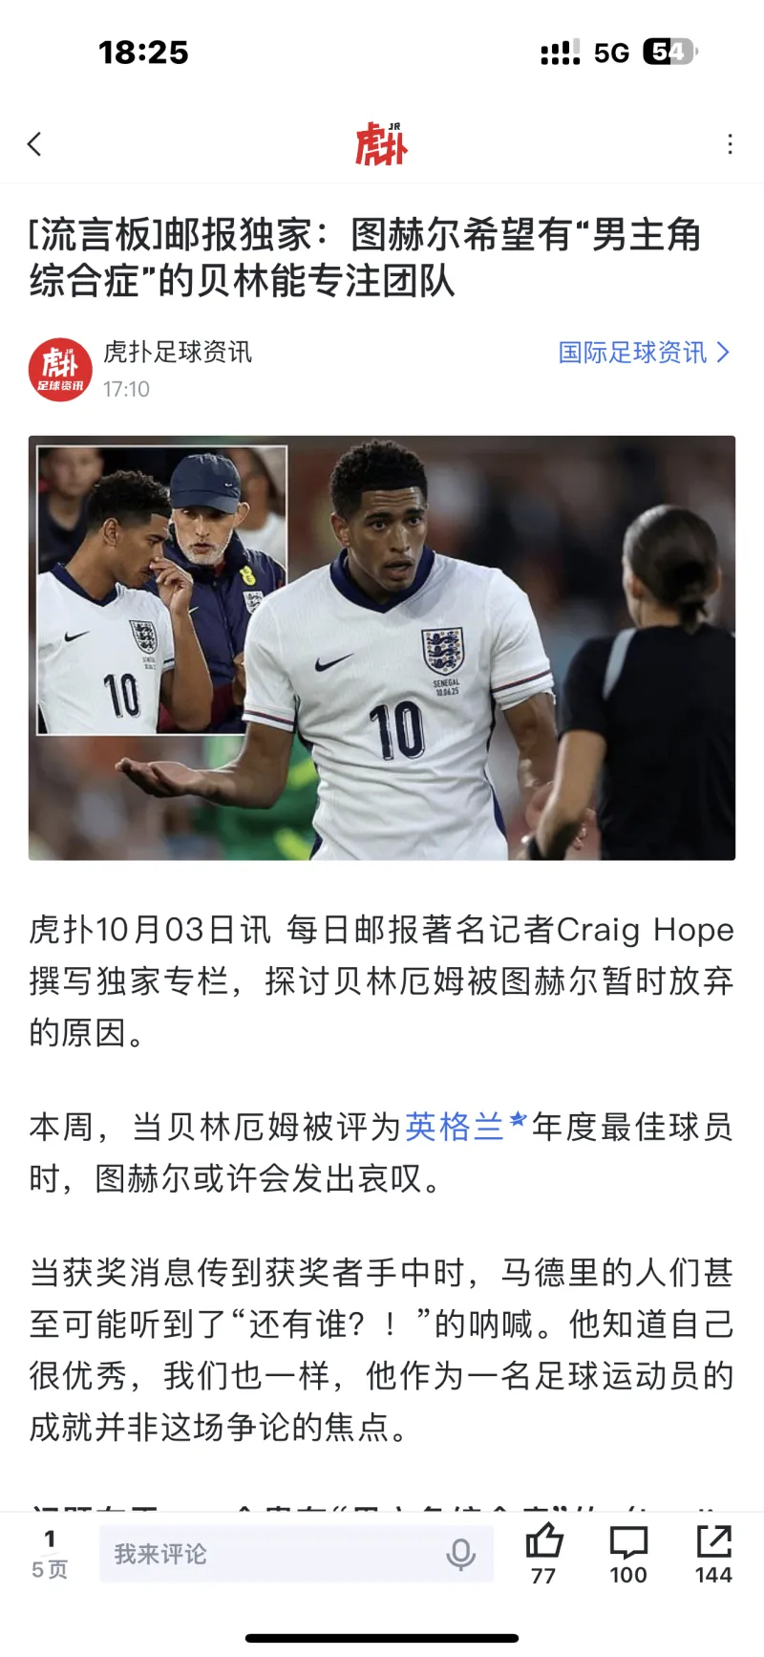Tap the 英格兰 hyperlink in article
The width and height of the screenshot is (764, 1657).
point(455,1128)
